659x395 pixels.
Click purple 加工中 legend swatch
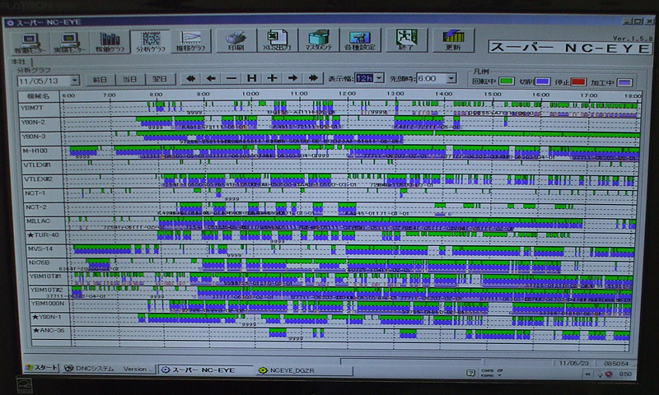(624, 82)
